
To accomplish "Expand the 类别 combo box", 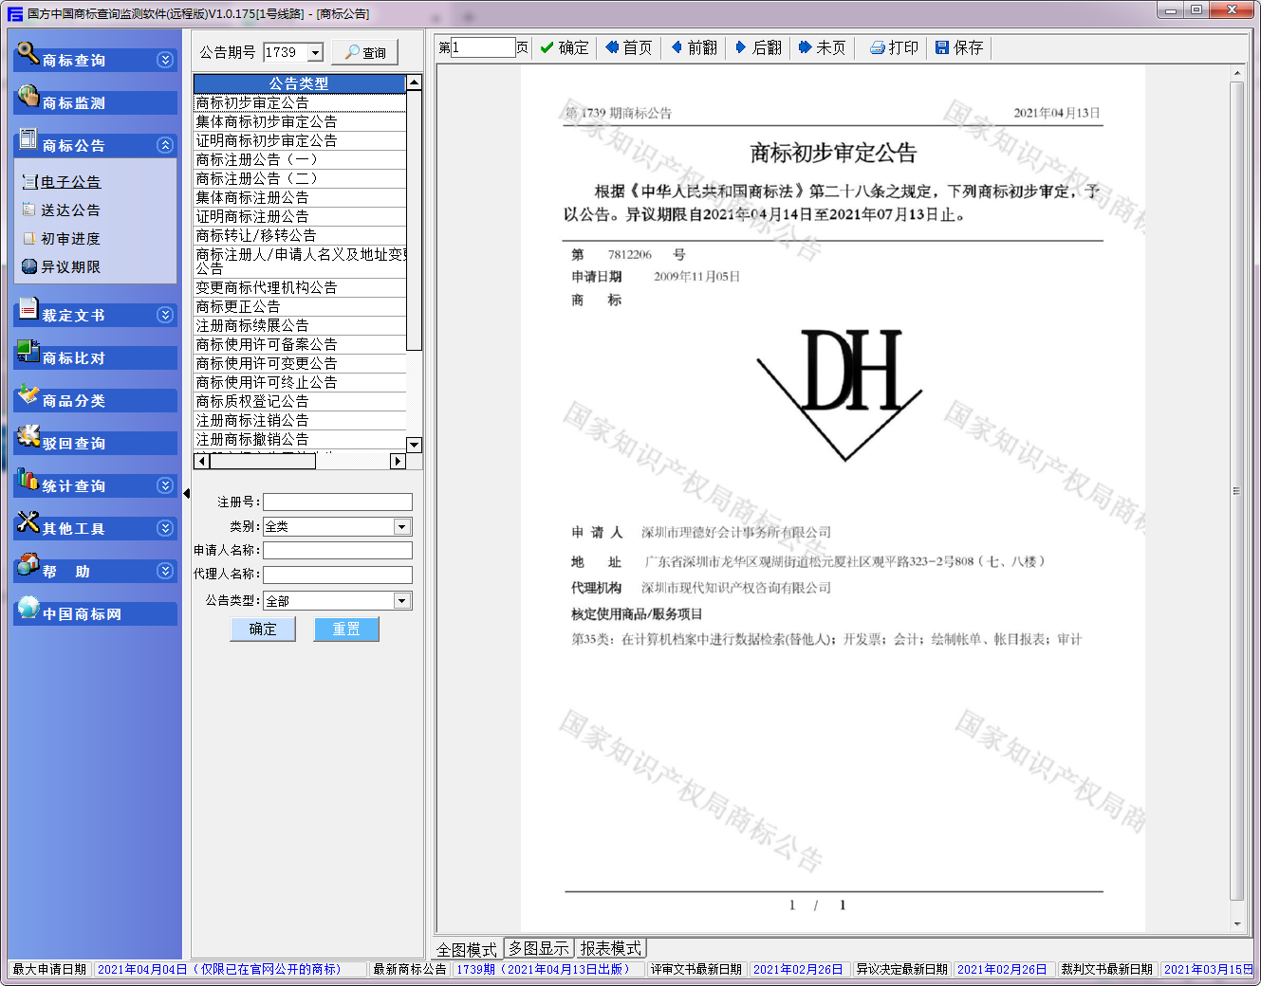I will click(x=402, y=526).
